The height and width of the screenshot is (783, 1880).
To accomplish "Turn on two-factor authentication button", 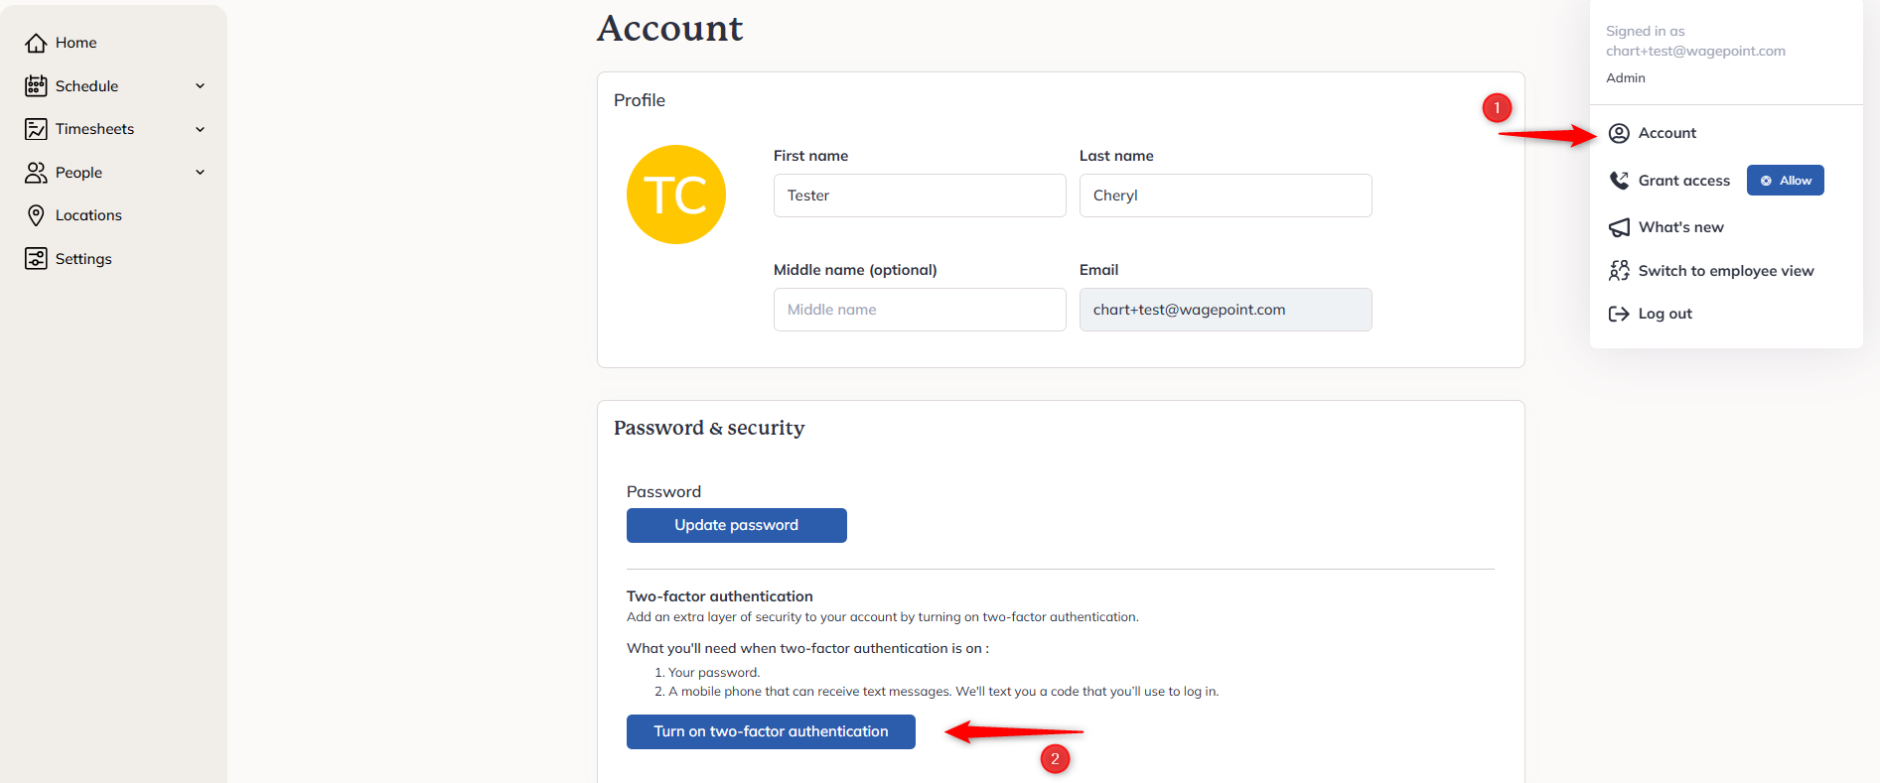I will (x=771, y=731).
